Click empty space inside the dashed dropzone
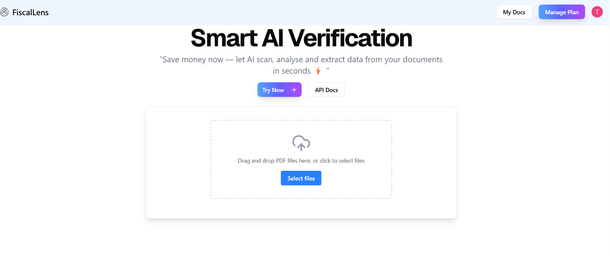 (357, 136)
